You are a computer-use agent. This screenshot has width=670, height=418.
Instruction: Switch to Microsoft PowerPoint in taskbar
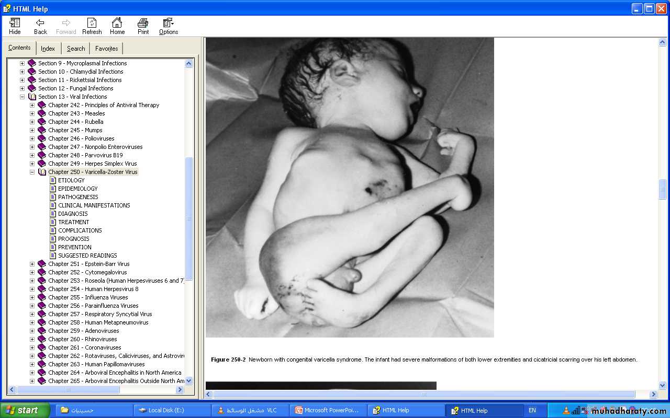pos(328,410)
